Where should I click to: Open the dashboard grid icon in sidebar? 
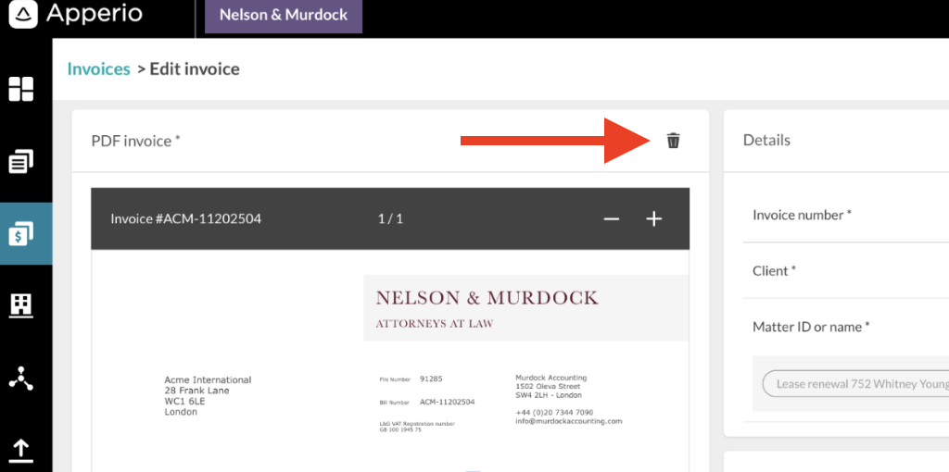pyautogui.click(x=20, y=89)
